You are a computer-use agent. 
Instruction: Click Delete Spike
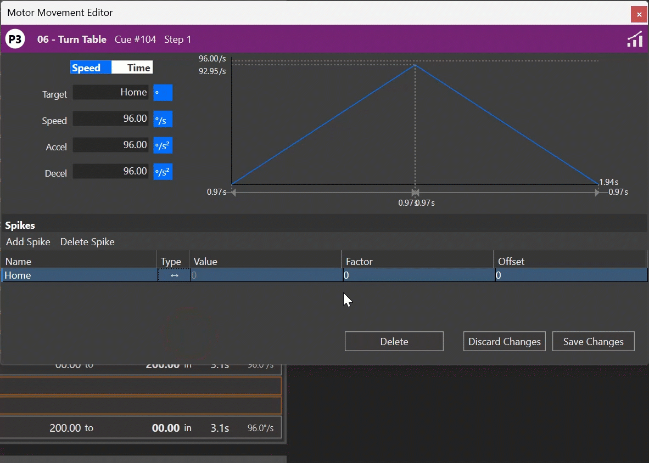point(87,242)
